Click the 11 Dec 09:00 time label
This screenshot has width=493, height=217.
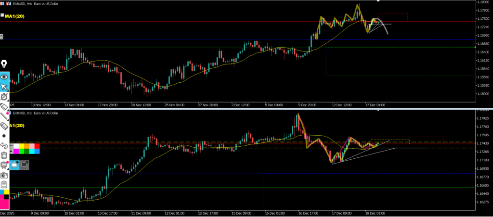coord(142,213)
